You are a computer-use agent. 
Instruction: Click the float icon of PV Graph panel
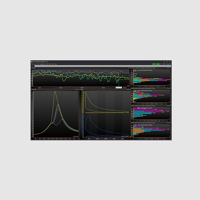[x=127, y=89]
